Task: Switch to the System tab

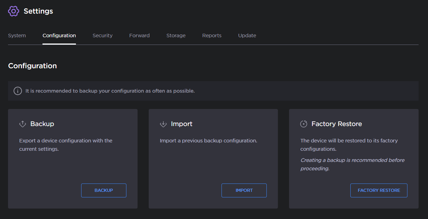Action: pos(17,35)
